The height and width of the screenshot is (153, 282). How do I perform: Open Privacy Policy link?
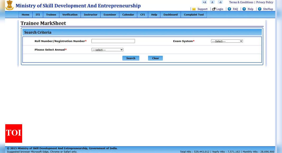tap(265, 2)
